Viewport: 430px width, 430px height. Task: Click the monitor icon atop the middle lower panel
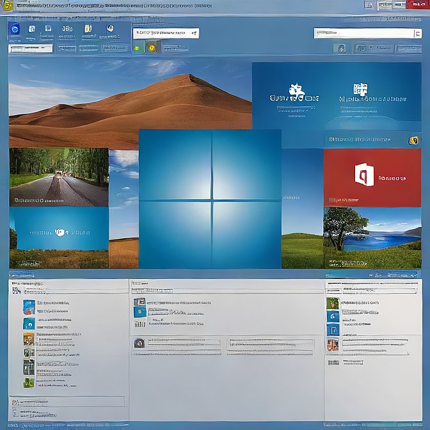pos(139,302)
